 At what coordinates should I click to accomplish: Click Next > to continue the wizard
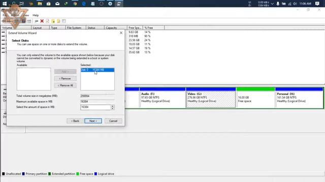[x=93, y=121]
